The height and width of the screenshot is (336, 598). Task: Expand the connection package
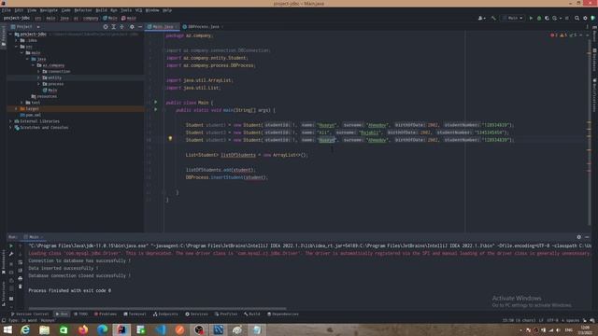point(38,71)
